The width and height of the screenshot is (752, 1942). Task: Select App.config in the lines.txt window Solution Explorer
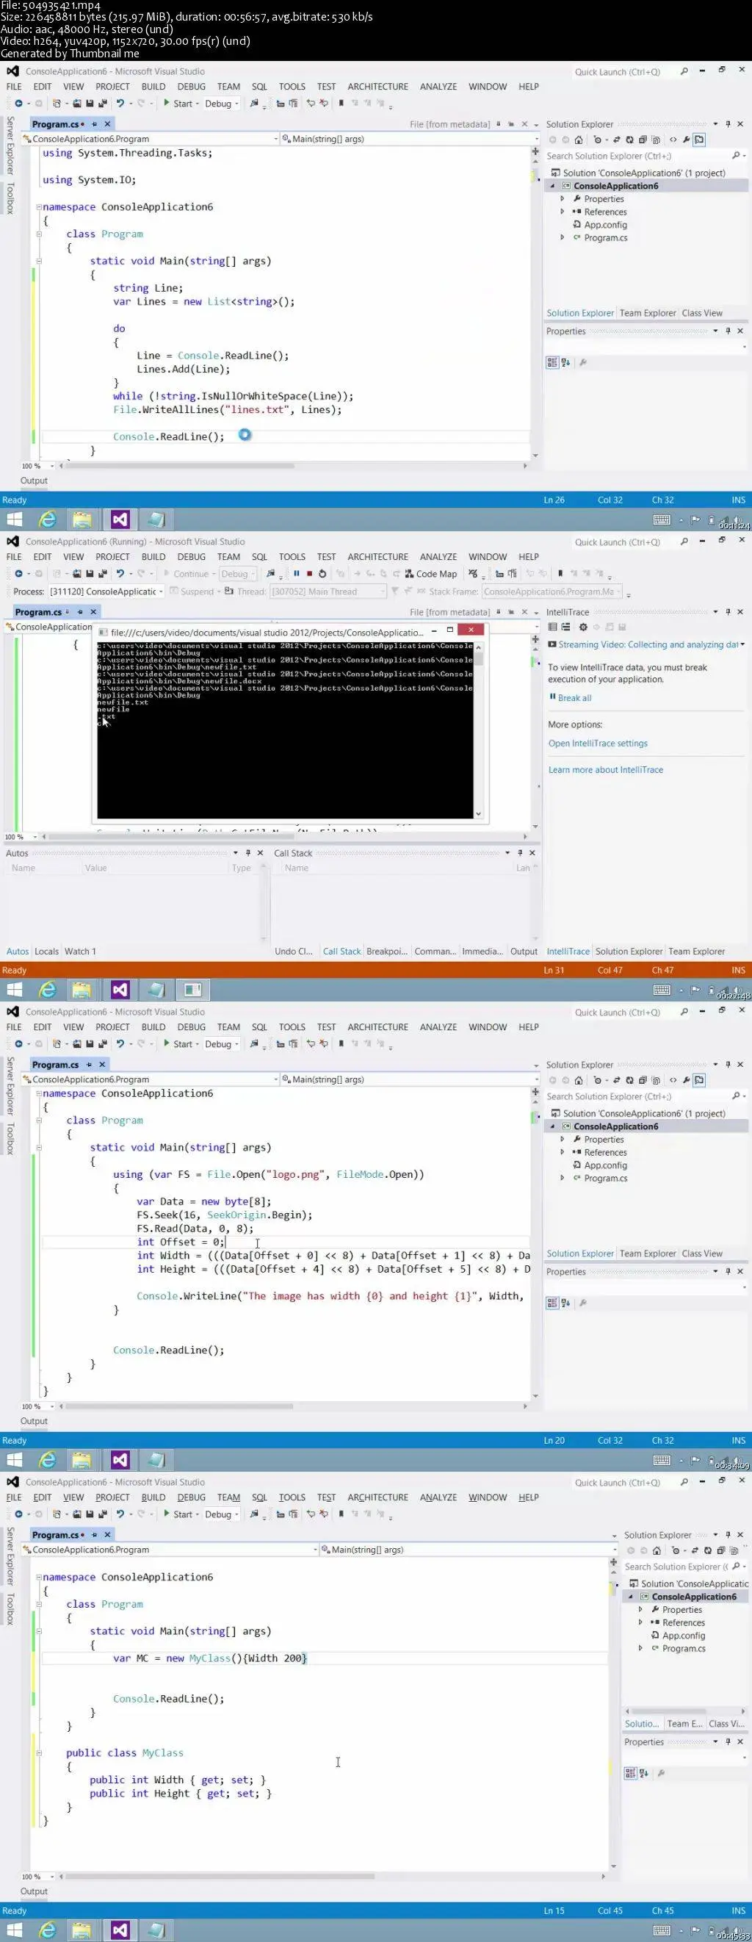click(605, 225)
